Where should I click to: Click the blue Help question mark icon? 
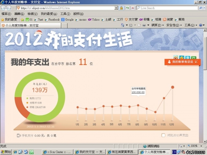201,25
